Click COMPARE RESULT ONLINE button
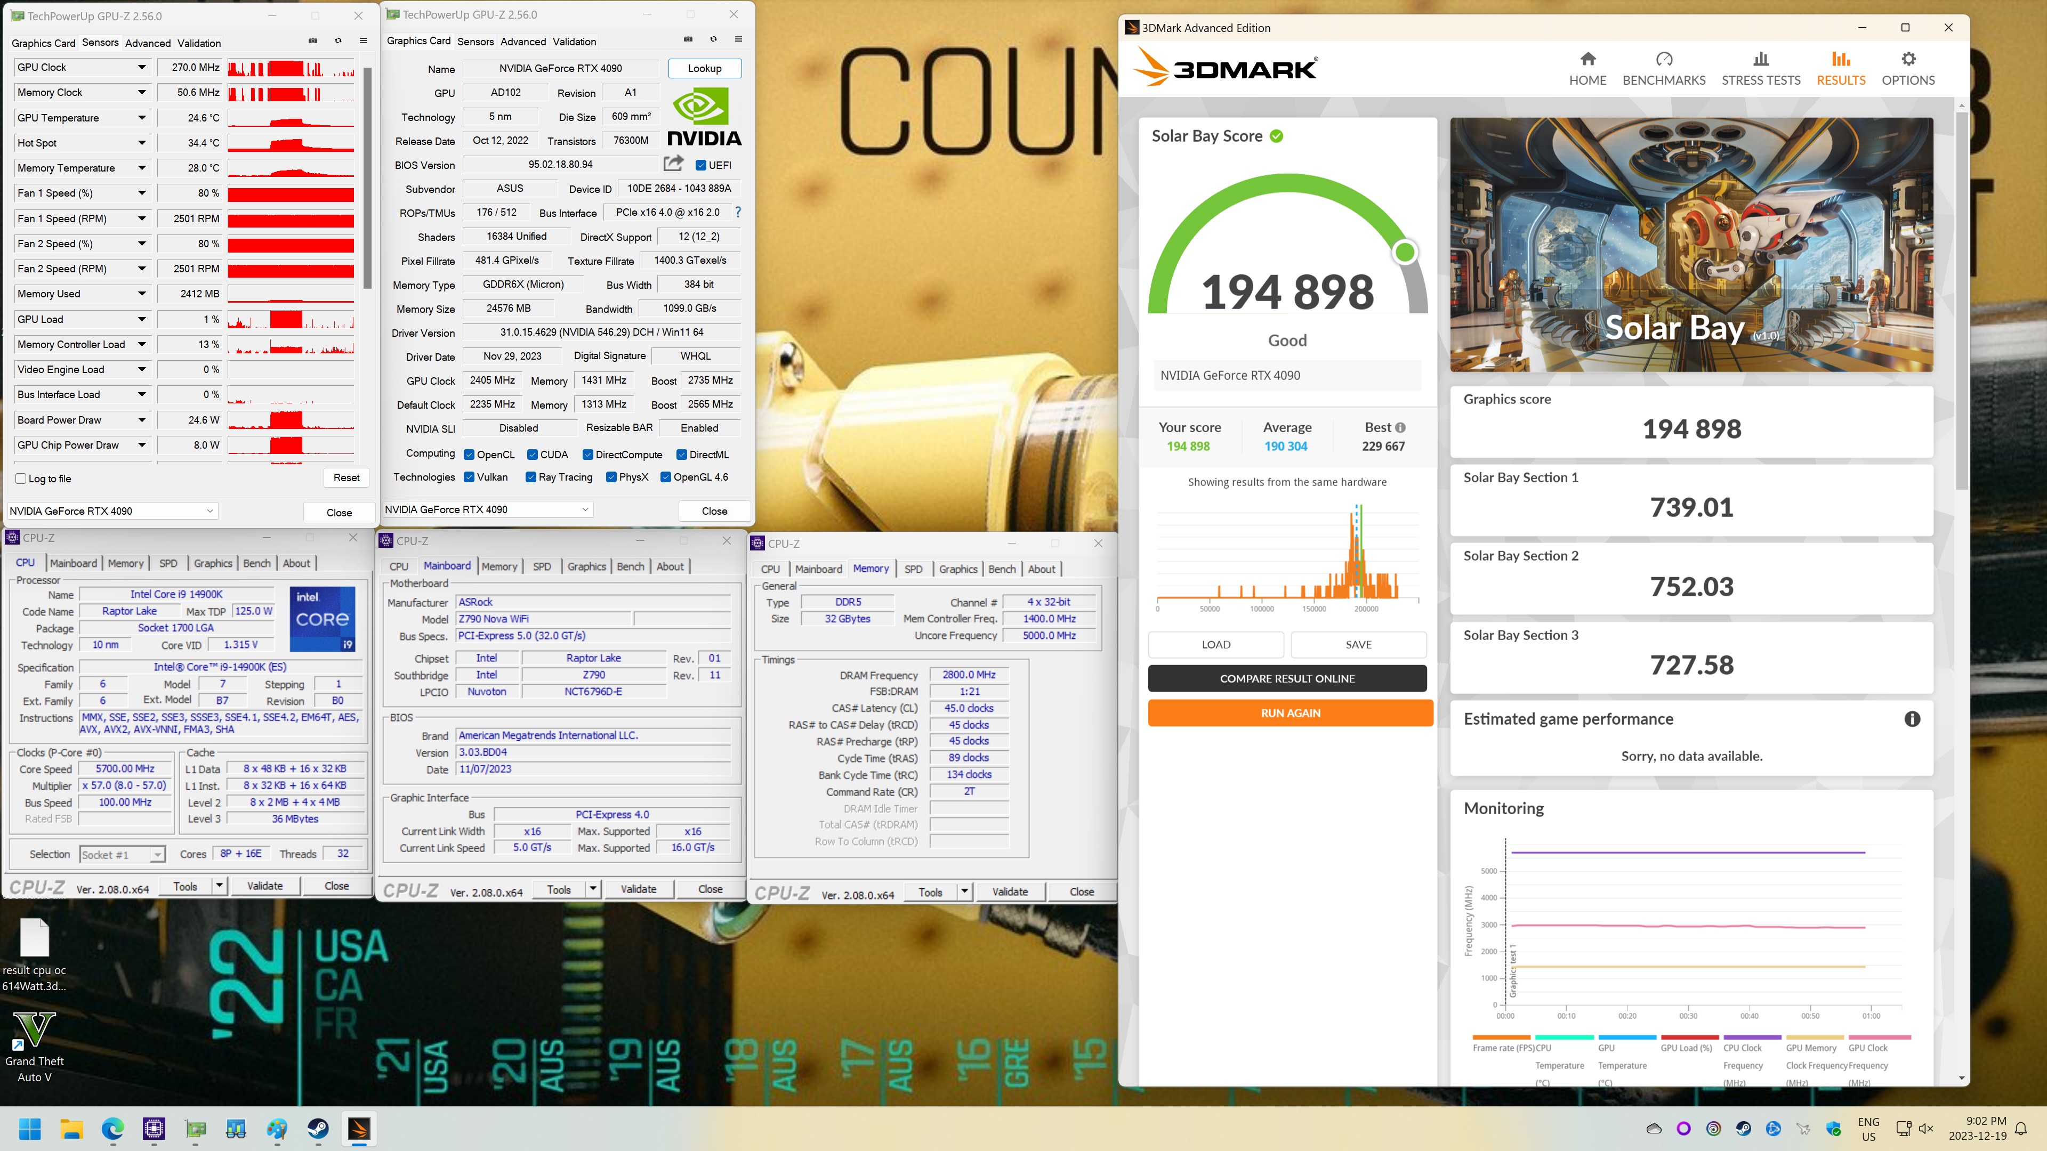 [x=1287, y=678]
